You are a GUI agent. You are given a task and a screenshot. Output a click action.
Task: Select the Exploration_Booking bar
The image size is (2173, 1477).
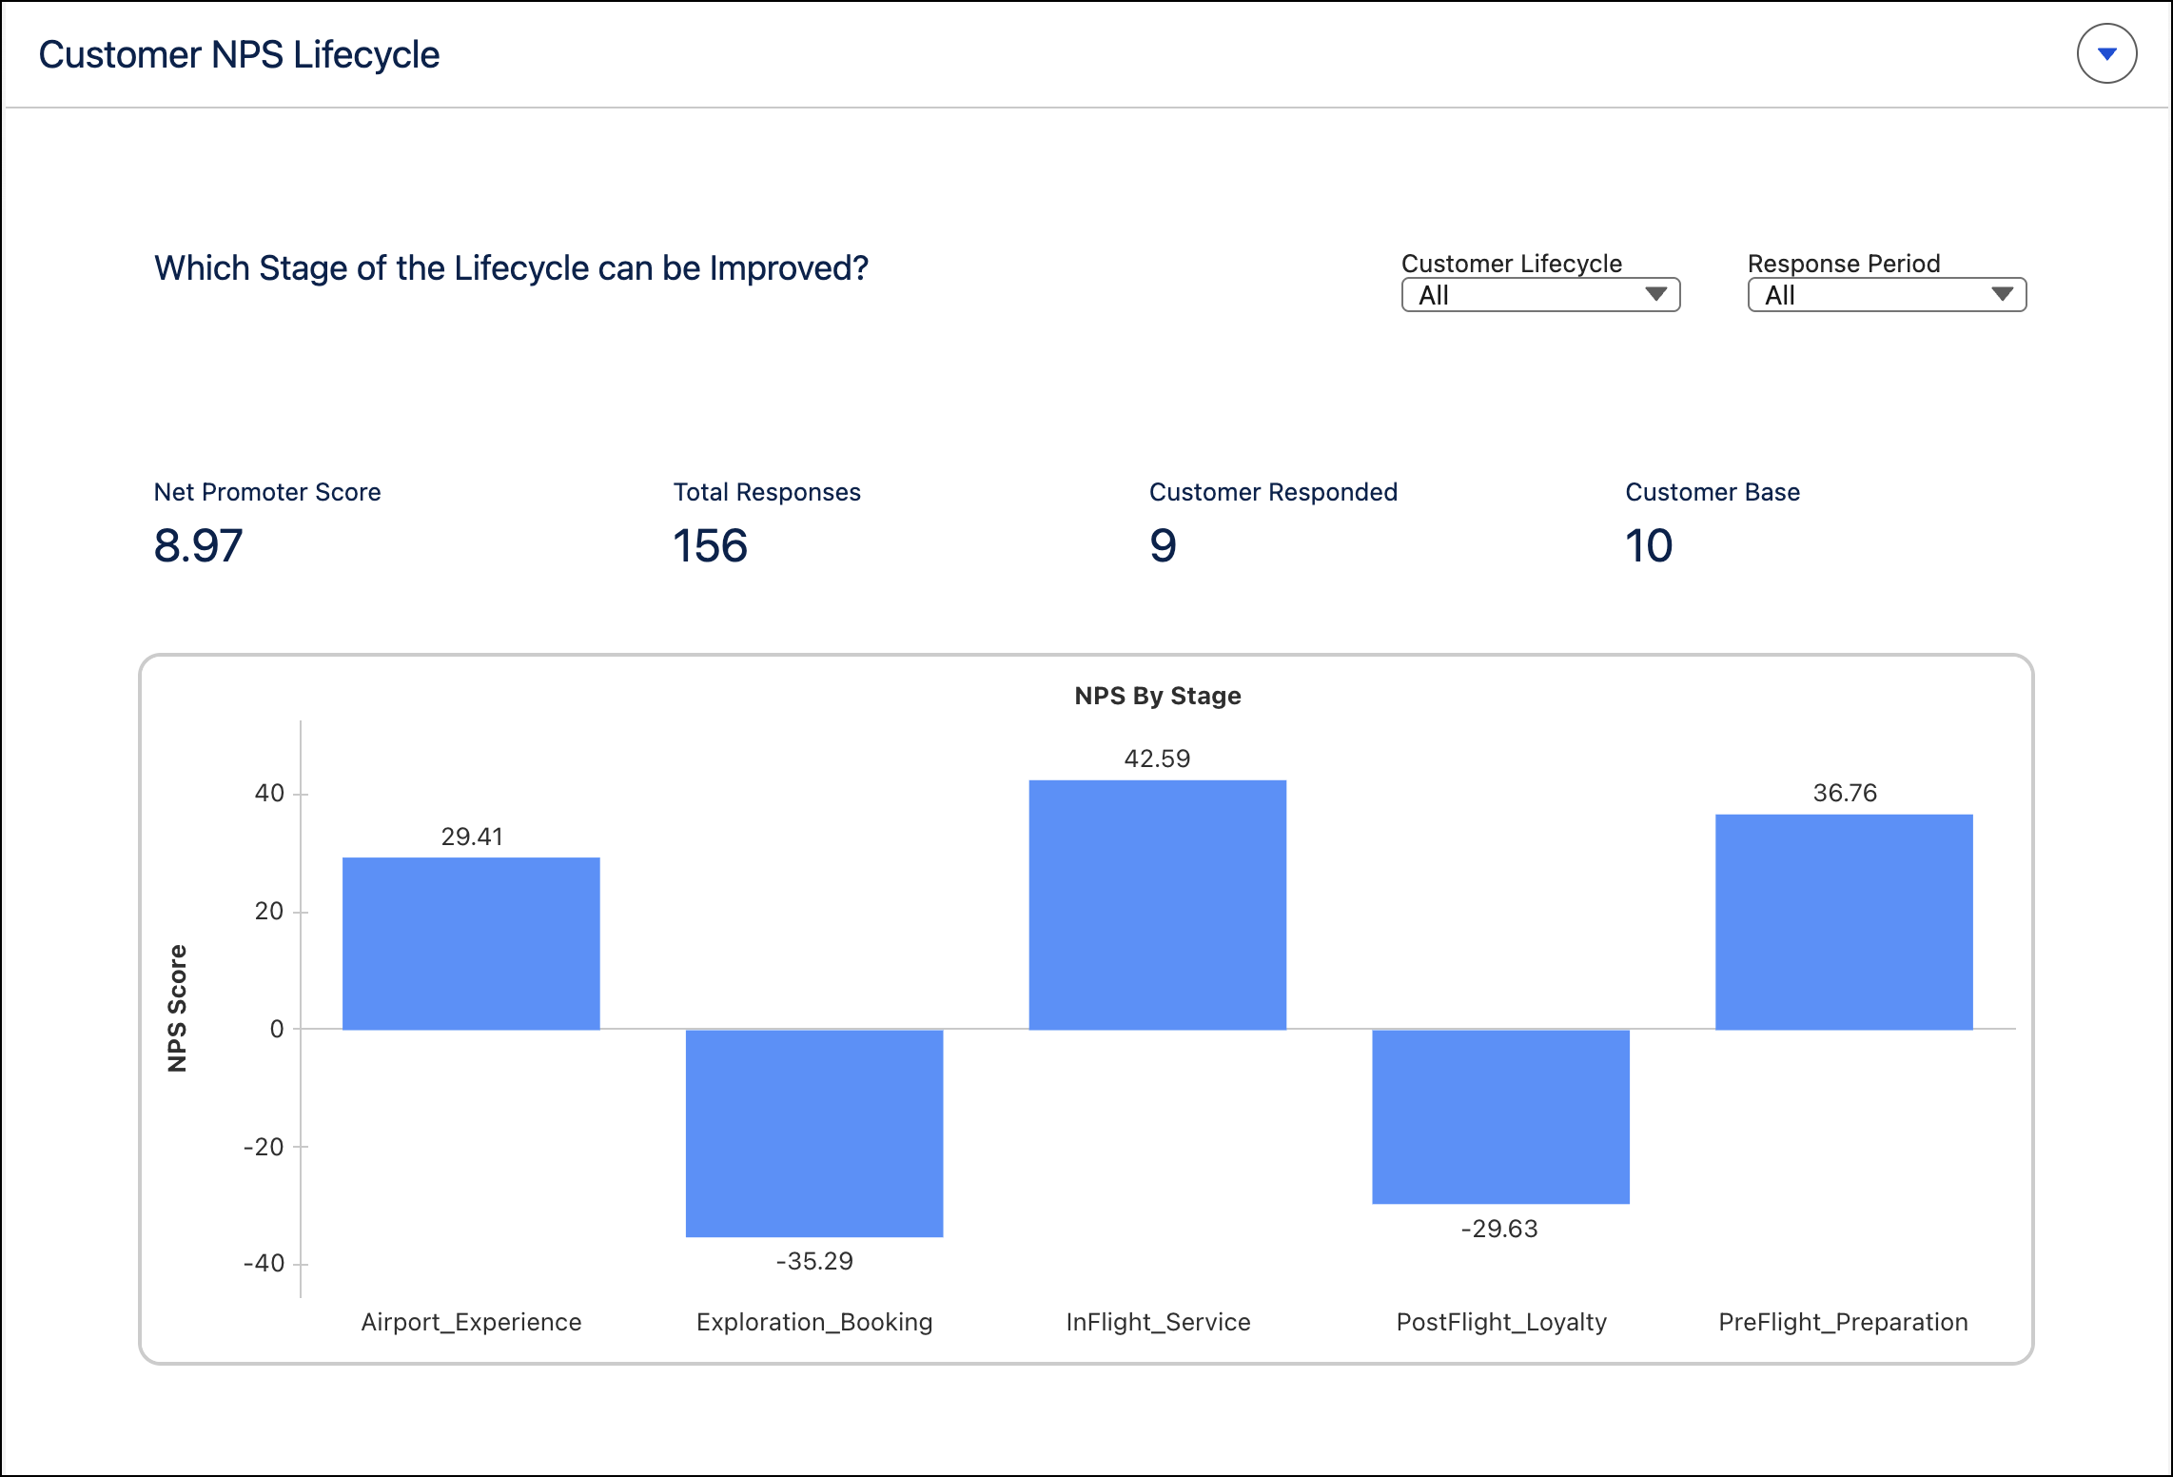click(814, 1132)
